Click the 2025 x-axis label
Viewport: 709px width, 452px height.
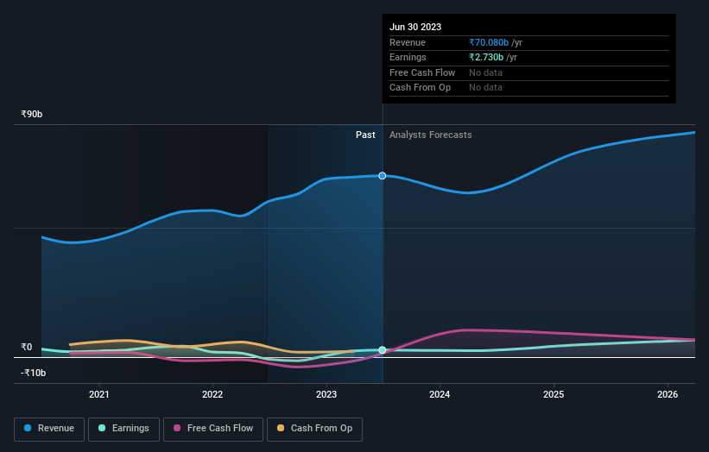point(554,395)
